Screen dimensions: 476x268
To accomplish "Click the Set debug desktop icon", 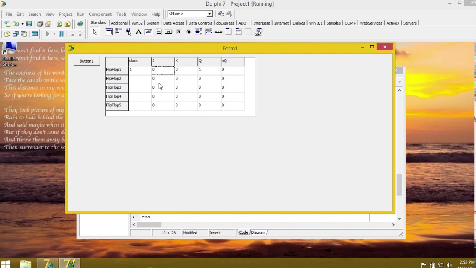I will 229,14.
